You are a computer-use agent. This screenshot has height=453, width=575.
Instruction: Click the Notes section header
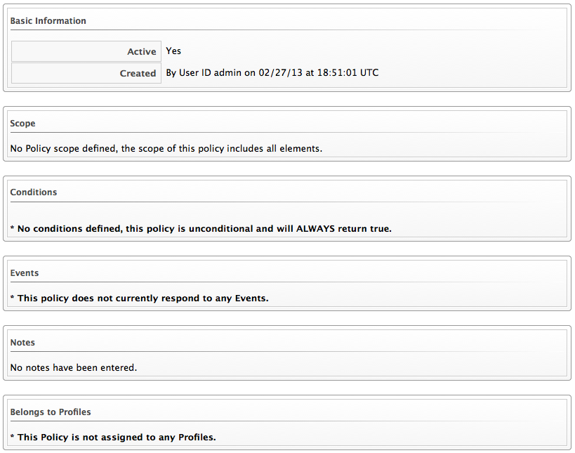coord(22,343)
